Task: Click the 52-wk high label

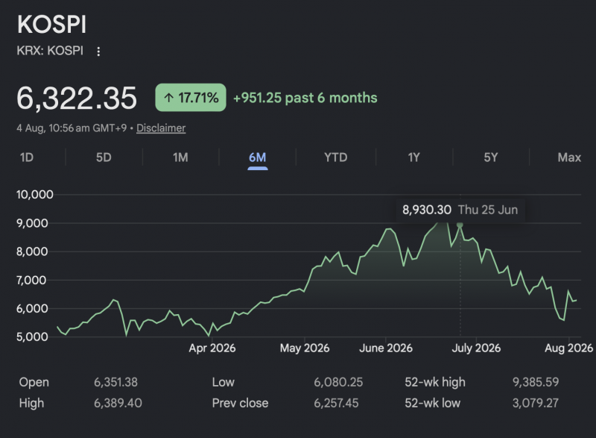Action: [435, 382]
